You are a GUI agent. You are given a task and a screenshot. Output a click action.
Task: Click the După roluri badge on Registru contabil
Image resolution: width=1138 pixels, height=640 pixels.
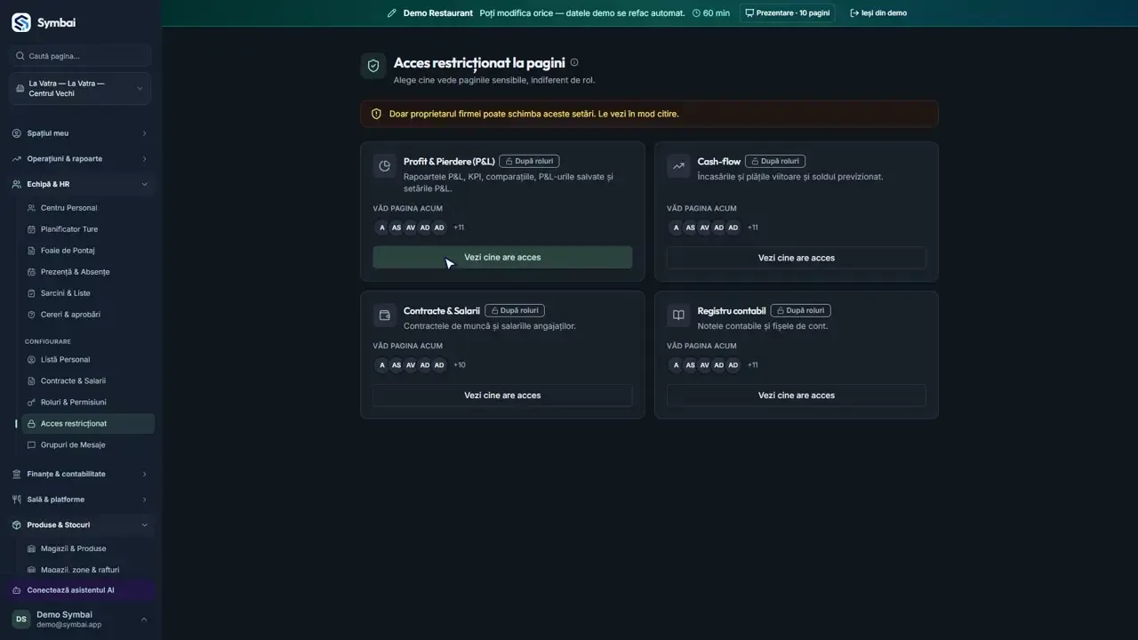(x=801, y=311)
